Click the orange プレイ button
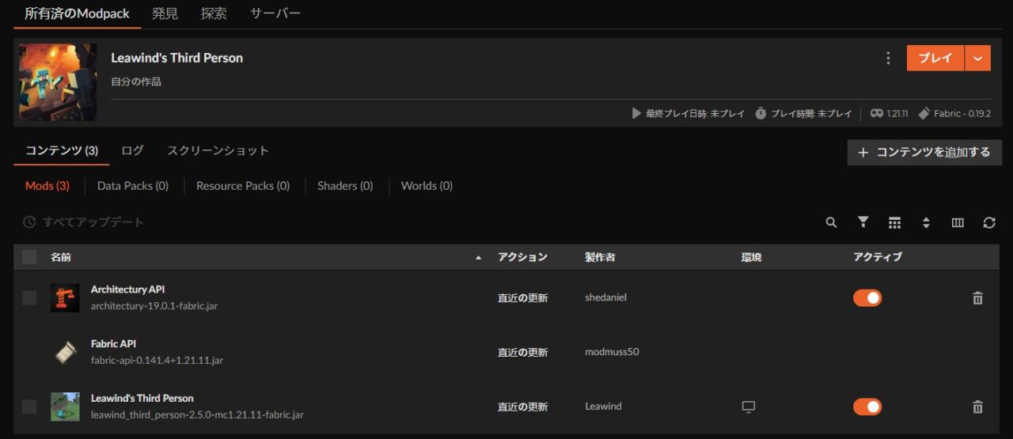 pos(935,58)
